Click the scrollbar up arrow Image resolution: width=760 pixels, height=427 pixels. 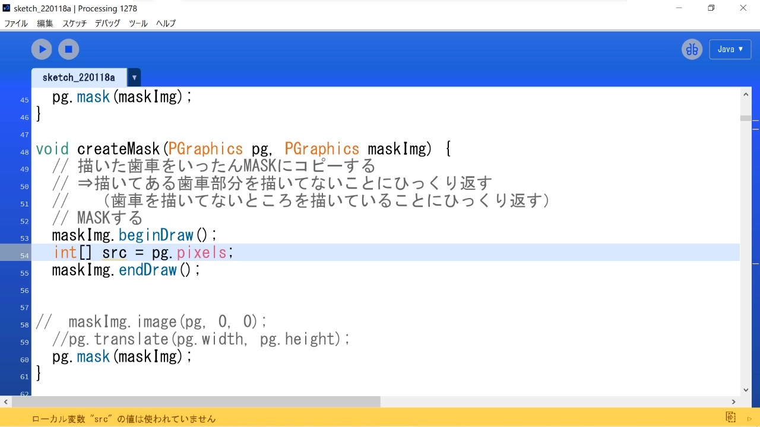click(x=745, y=93)
